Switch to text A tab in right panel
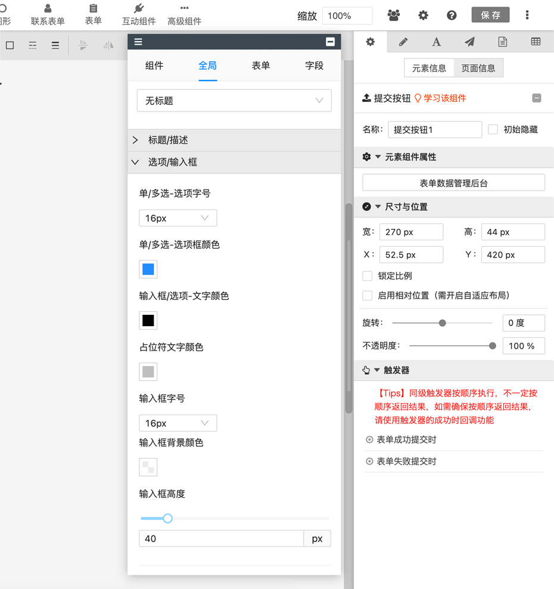The image size is (554, 589). tap(436, 42)
